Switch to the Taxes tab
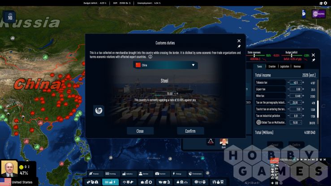331x186 pixels. 259,66
